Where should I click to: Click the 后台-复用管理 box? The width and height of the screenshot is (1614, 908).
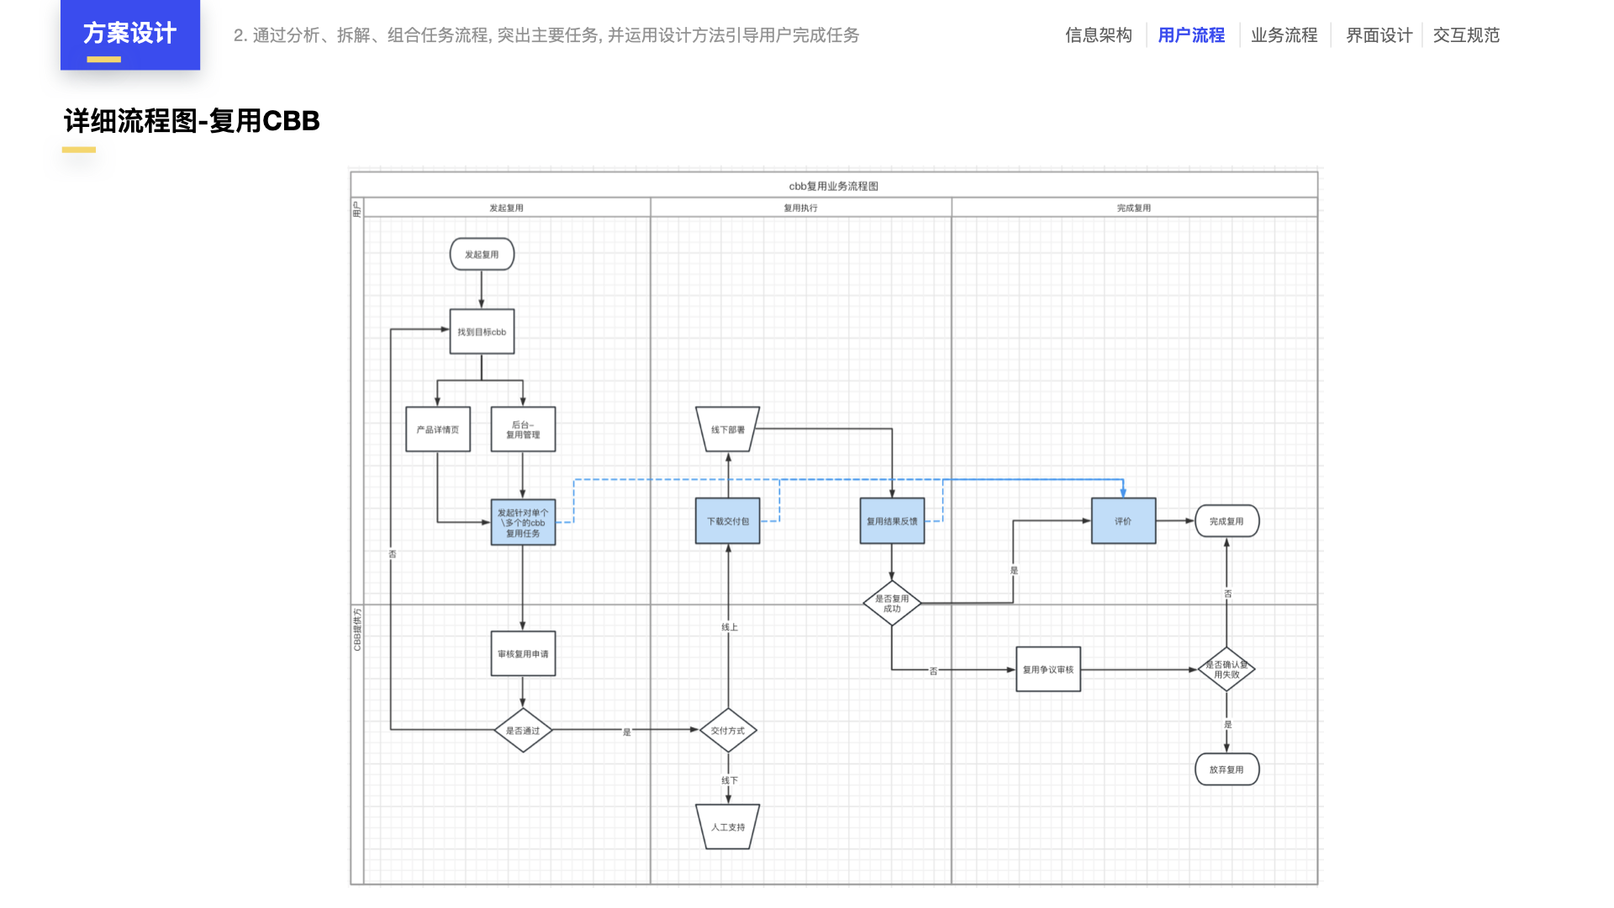point(523,430)
